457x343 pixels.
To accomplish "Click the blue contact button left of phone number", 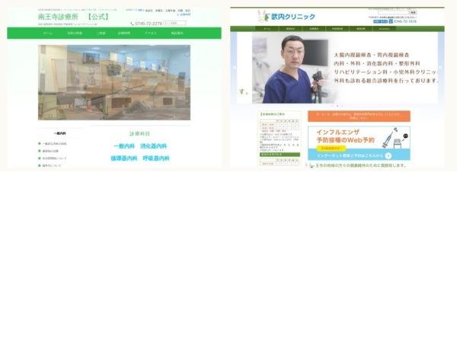I will 381,21.
